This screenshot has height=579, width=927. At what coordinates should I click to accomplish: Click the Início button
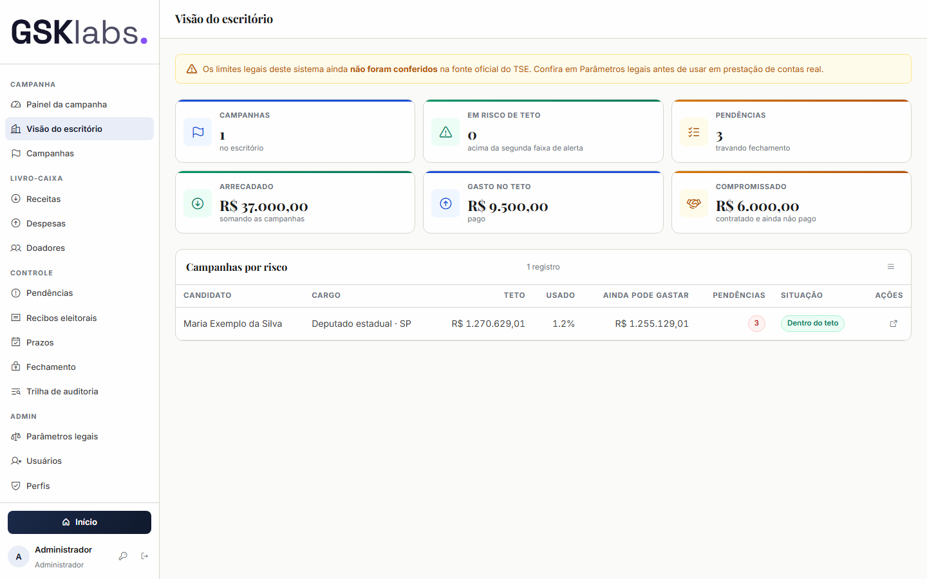(79, 522)
